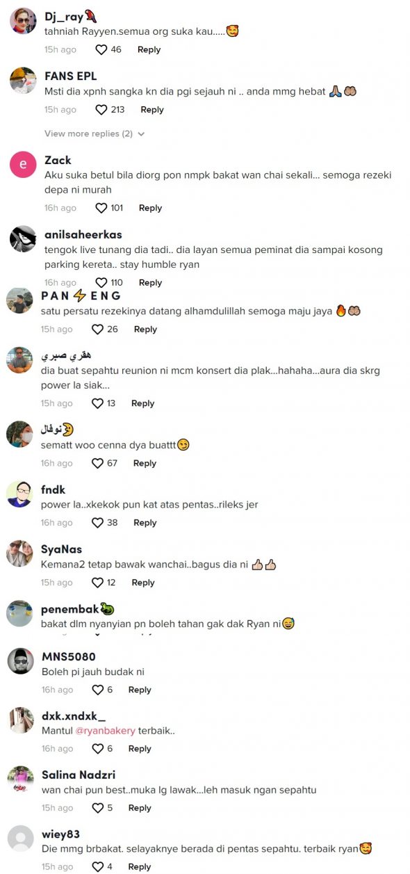Reply to penembak's neighbor MNS5080 comment

(140, 690)
